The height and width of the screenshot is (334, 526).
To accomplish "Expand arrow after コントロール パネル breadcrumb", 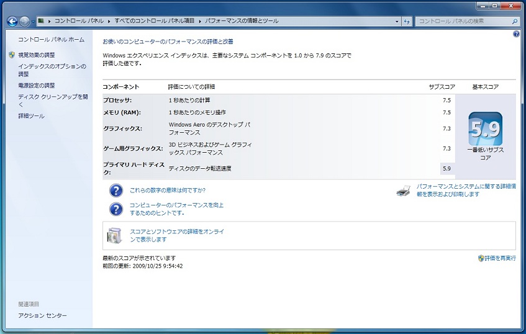I will tap(109, 21).
